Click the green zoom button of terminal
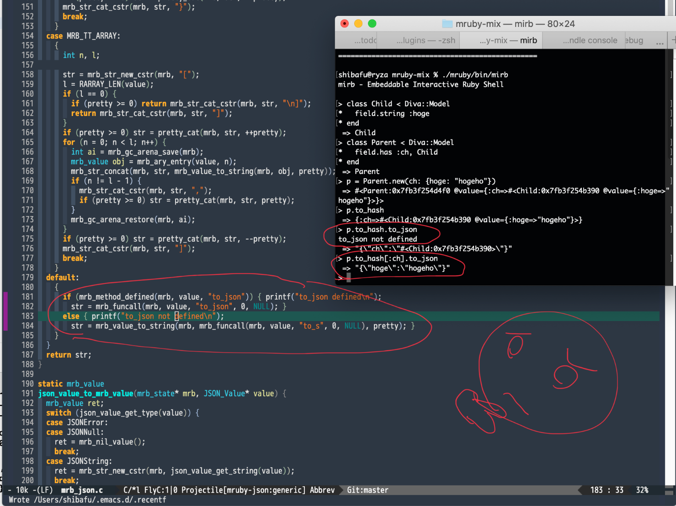Viewport: 676px width, 506px height. (x=372, y=24)
